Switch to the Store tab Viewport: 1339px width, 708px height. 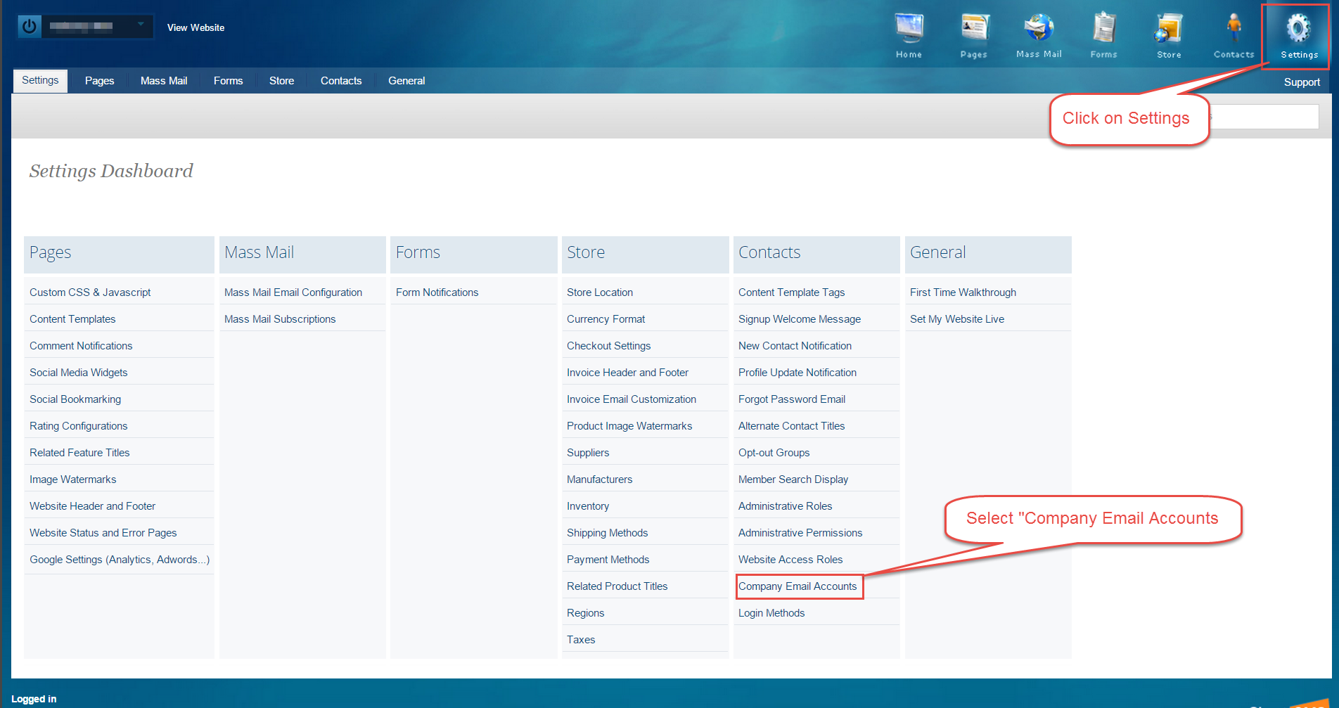281,81
